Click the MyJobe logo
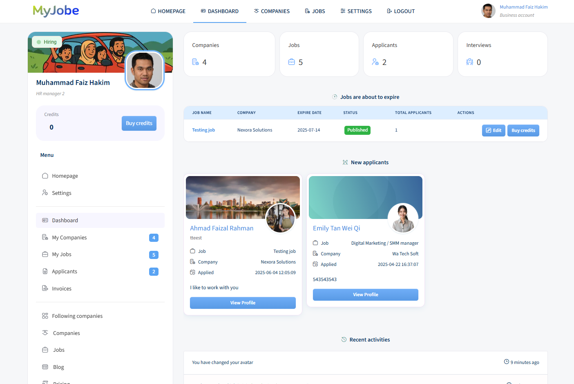Screen dimensions: 574x384 click(56, 11)
